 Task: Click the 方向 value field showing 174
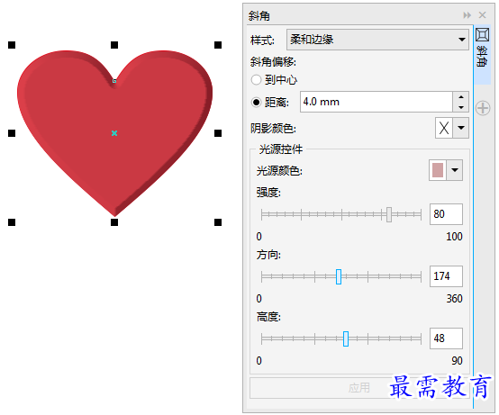446,276
